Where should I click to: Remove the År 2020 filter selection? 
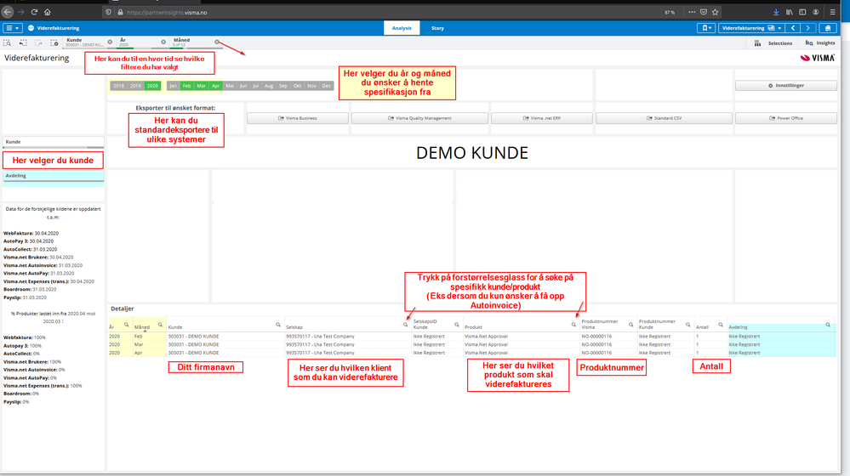pyautogui.click(x=163, y=42)
